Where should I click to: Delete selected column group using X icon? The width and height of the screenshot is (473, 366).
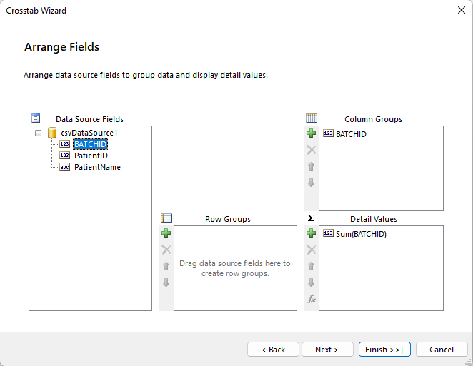tap(311, 150)
